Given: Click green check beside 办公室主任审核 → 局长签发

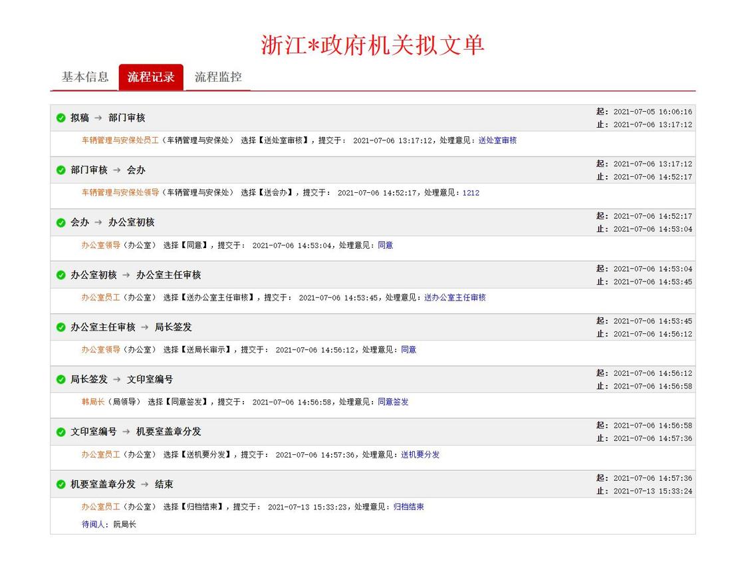Looking at the screenshot, I should [61, 327].
